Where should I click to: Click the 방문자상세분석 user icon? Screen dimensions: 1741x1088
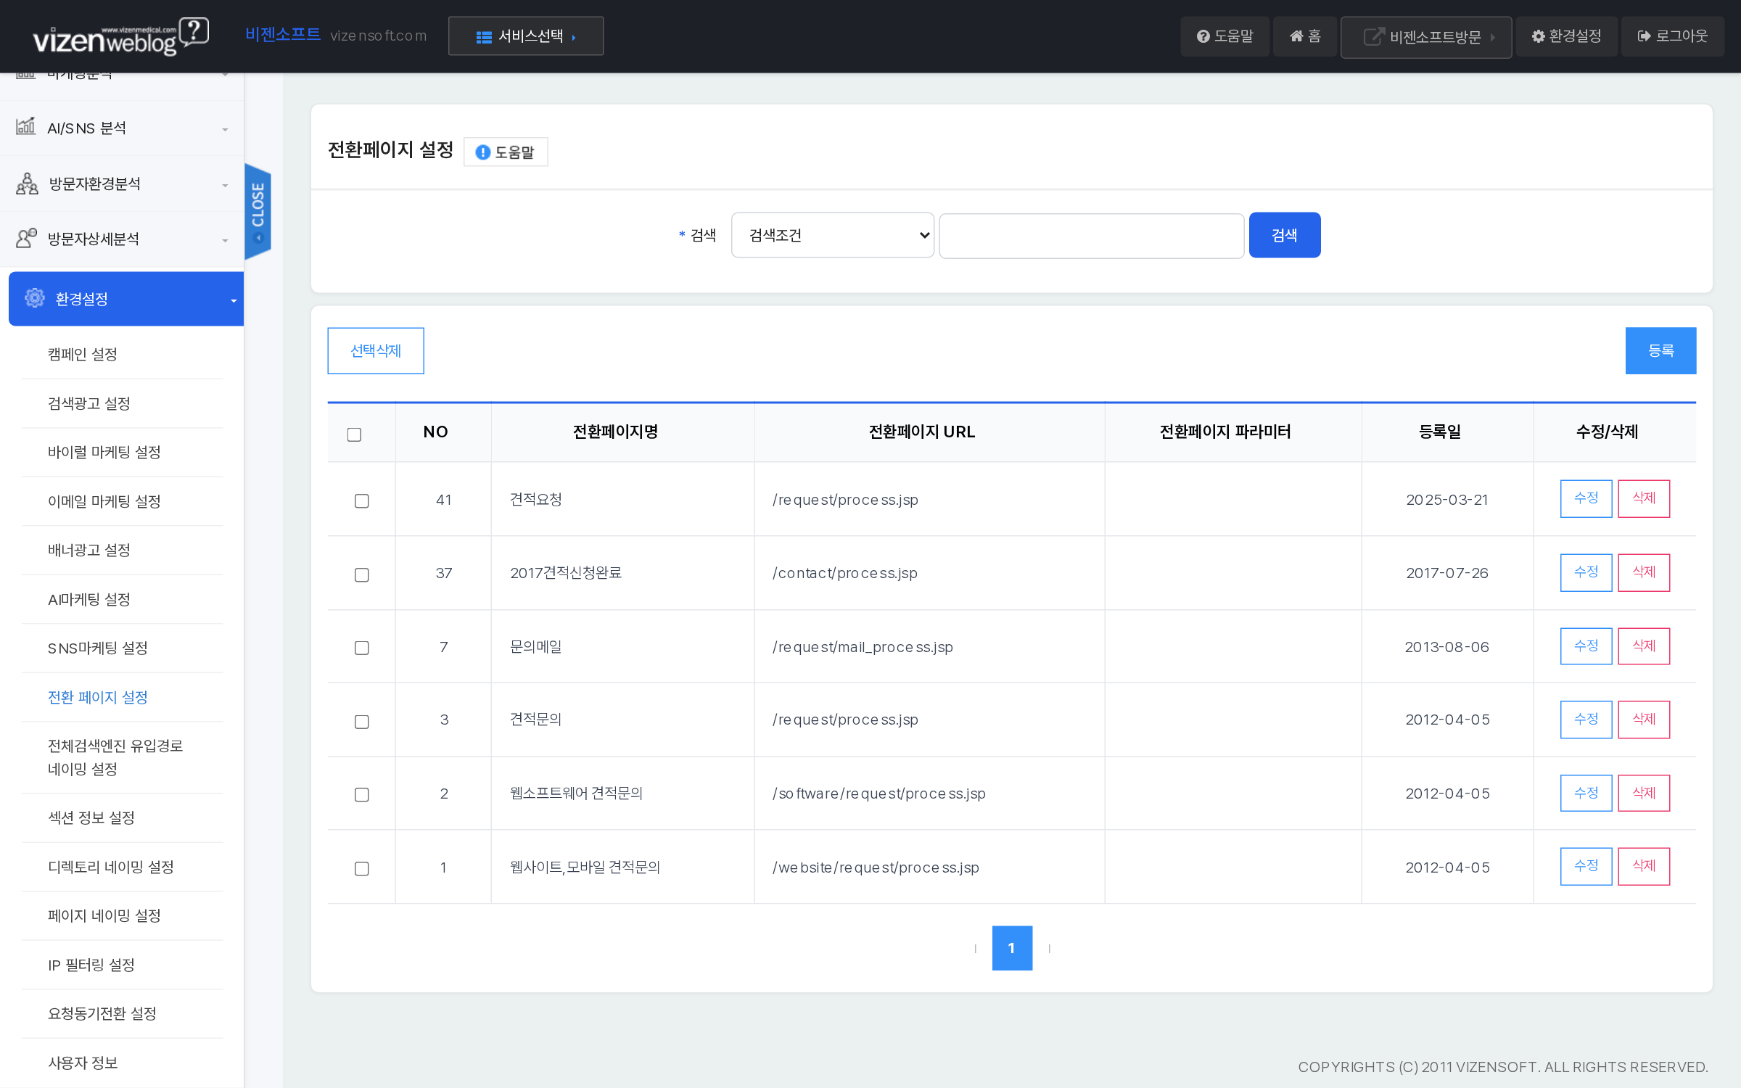26,238
